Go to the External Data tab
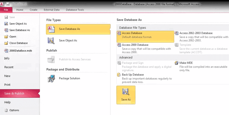 52,10
